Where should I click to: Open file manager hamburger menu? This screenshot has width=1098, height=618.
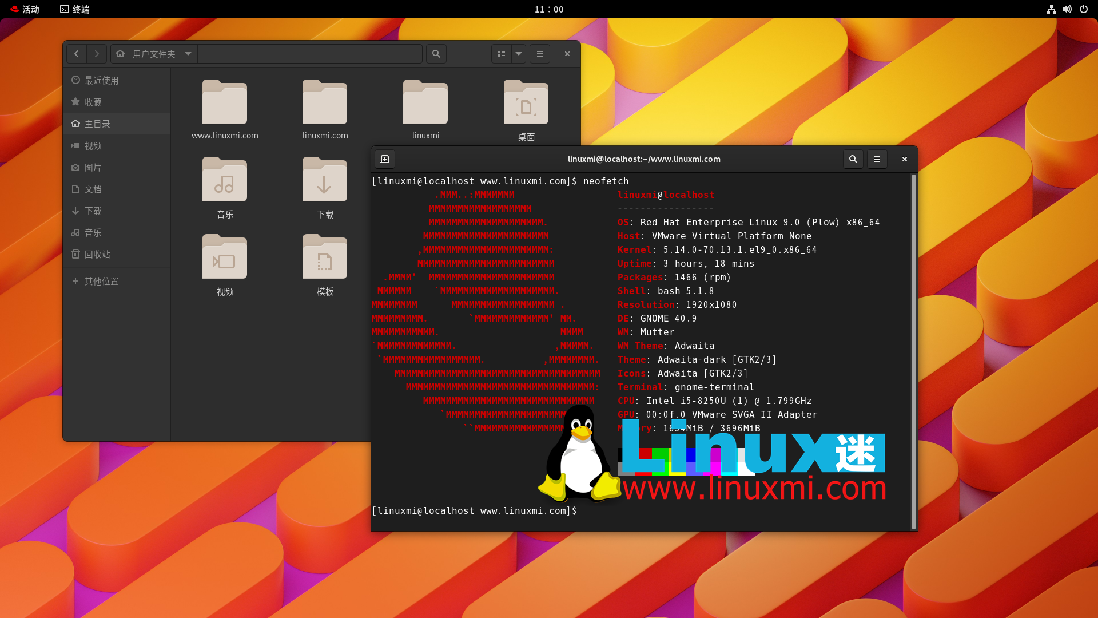pyautogui.click(x=540, y=54)
